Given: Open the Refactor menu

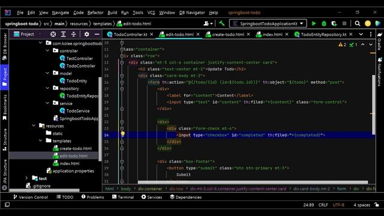Looking at the screenshot, I should pyautogui.click(x=95, y=13).
